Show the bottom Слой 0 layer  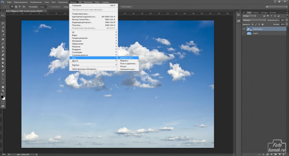tap(244, 33)
